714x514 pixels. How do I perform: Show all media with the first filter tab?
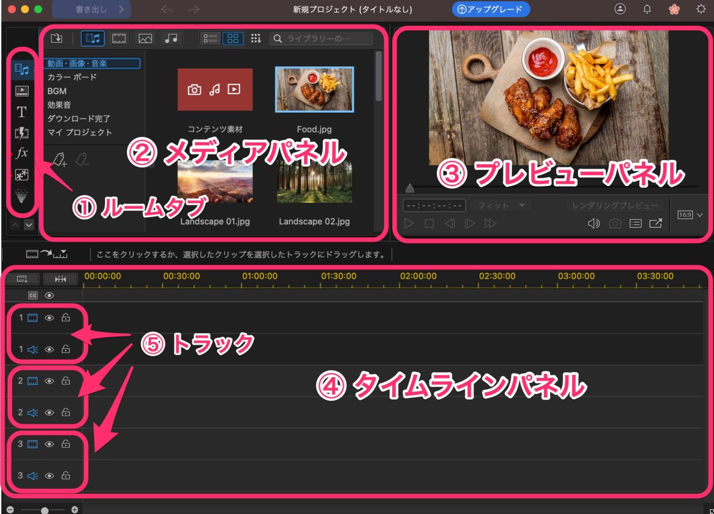(93, 38)
